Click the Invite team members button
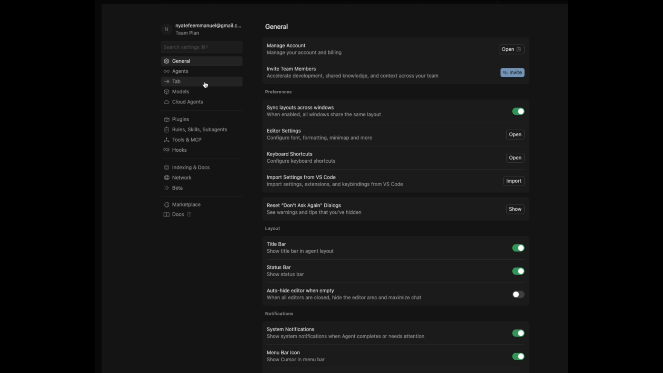The width and height of the screenshot is (663, 373). click(512, 73)
